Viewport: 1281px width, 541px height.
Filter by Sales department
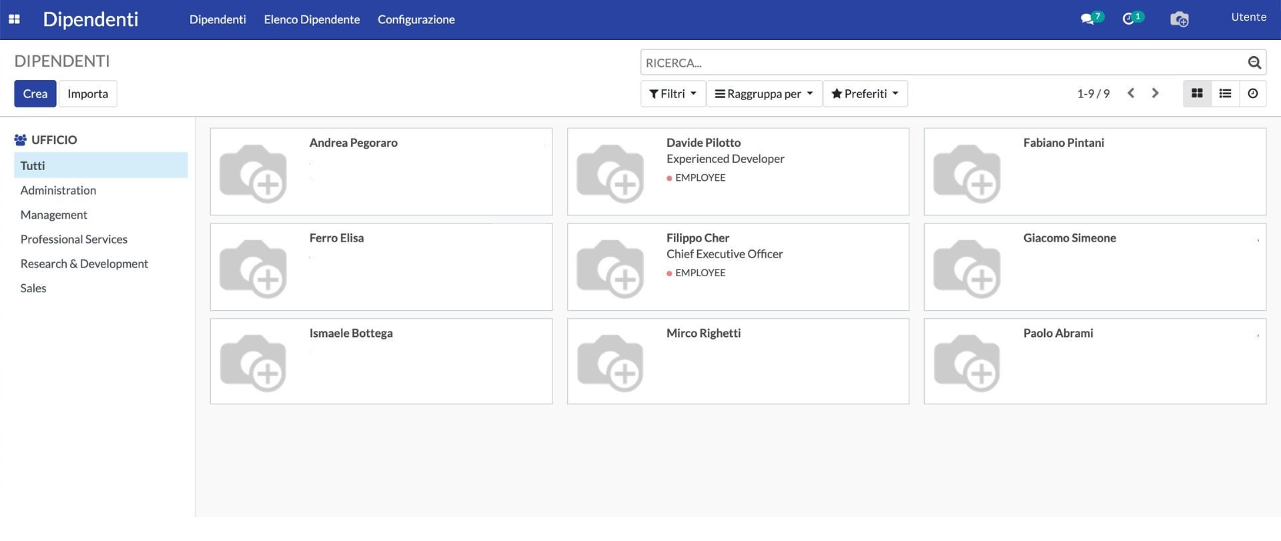coord(33,288)
